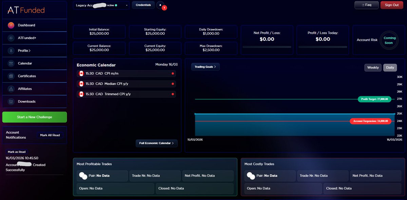Click the Initial Balance $25,000.00 card
Screen dimensions: 407x200
(99, 32)
